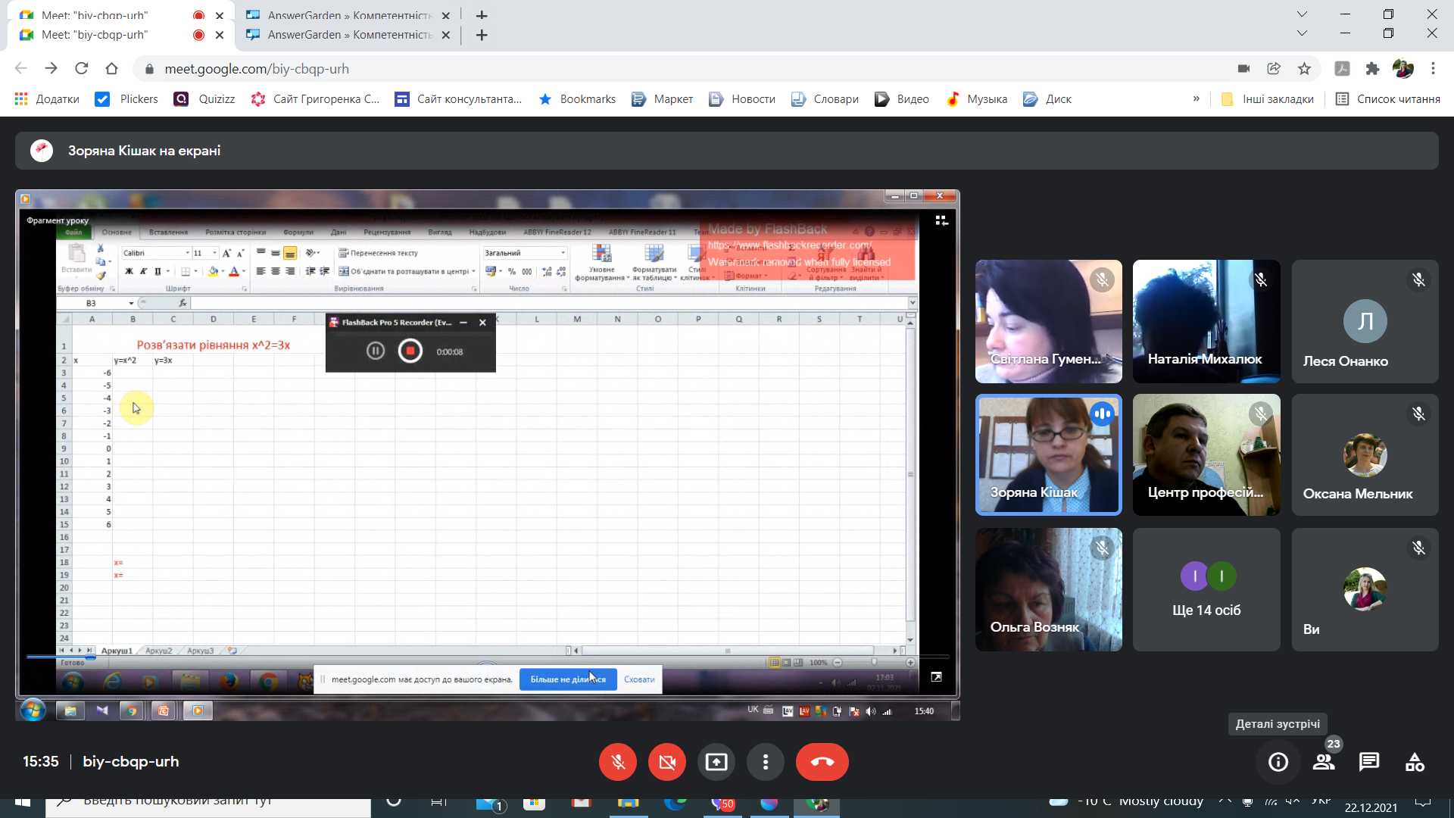Open Chrome extensions puzzle icon
The height and width of the screenshot is (818, 1454).
1372,69
